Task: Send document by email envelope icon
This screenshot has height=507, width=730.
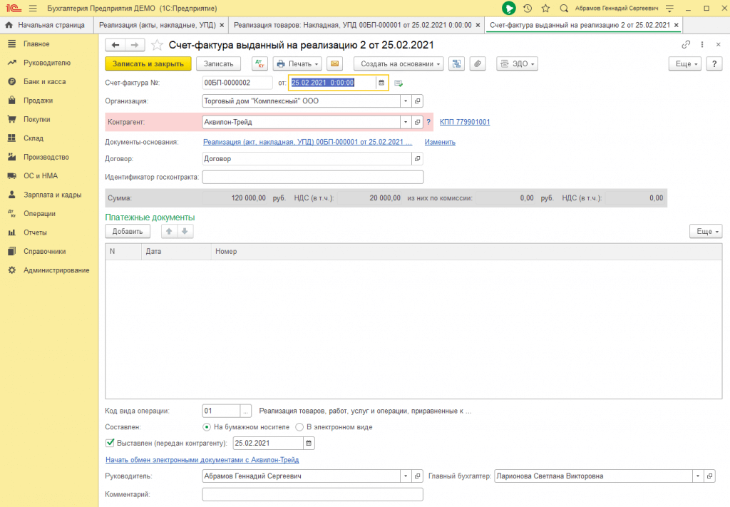Action: pyautogui.click(x=335, y=63)
